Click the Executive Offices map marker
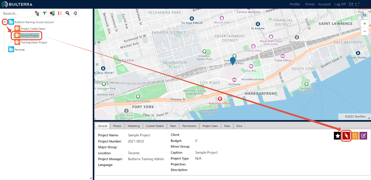This screenshot has width=371, height=180. click(x=220, y=99)
